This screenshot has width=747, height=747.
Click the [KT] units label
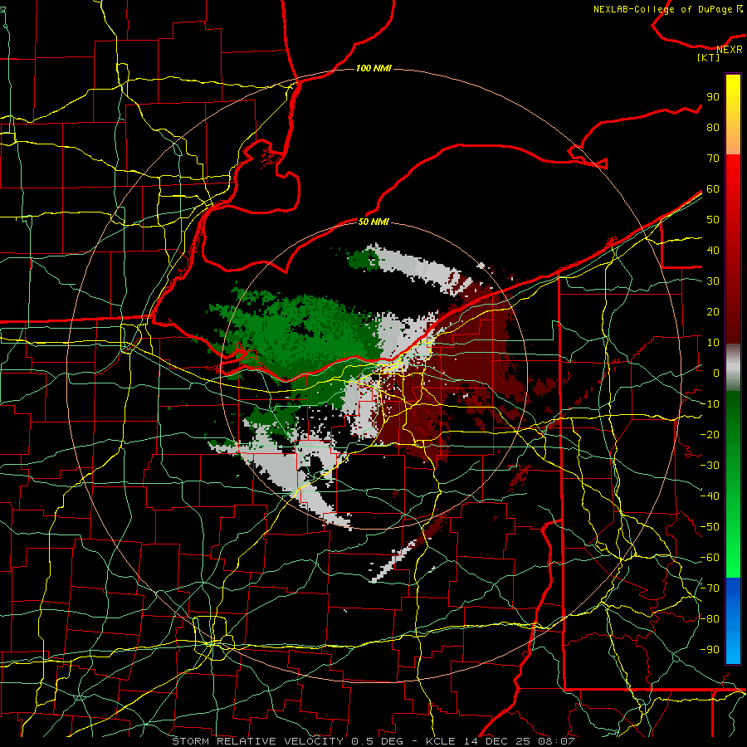point(709,57)
